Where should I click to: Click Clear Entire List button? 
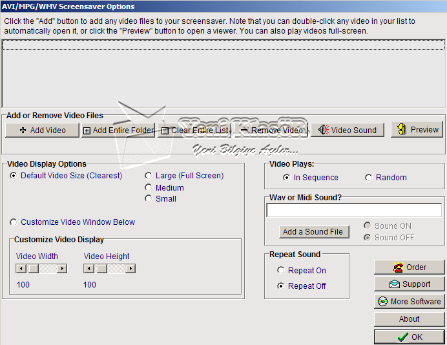[194, 130]
